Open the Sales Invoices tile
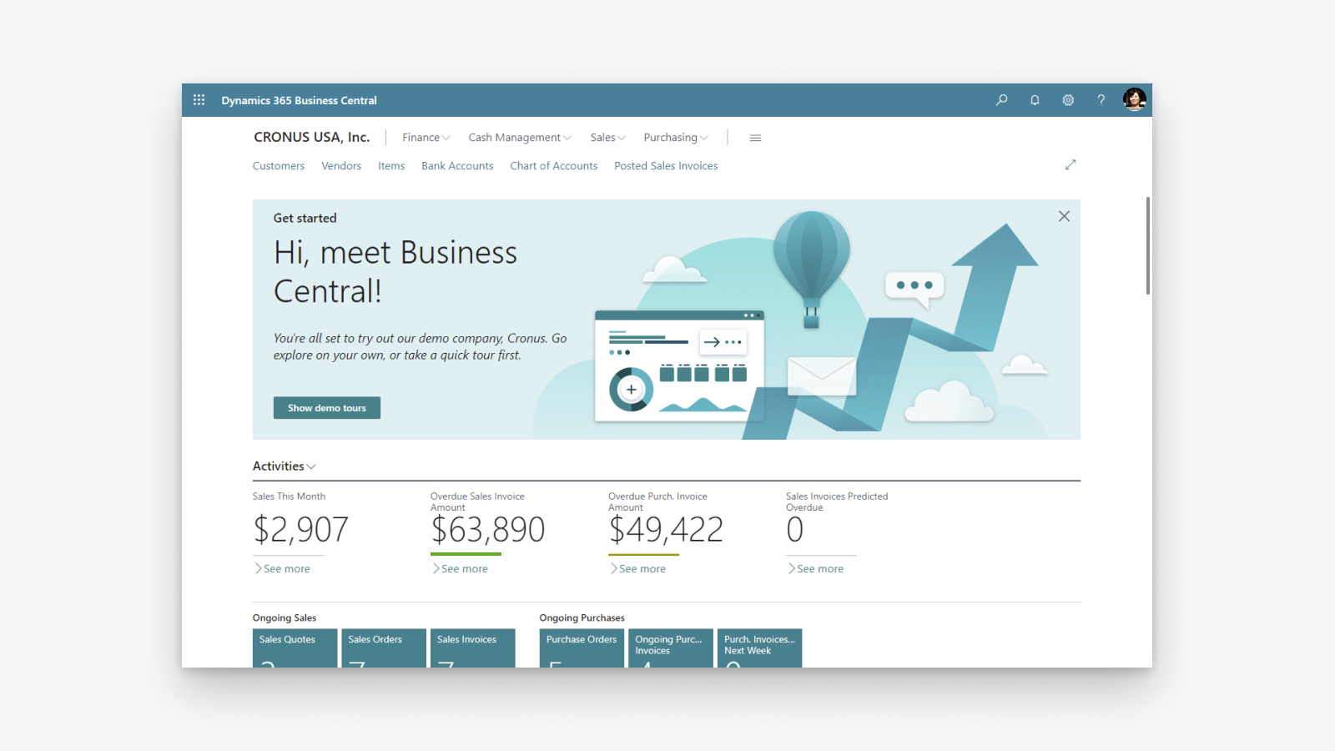This screenshot has height=751, width=1335. click(473, 648)
